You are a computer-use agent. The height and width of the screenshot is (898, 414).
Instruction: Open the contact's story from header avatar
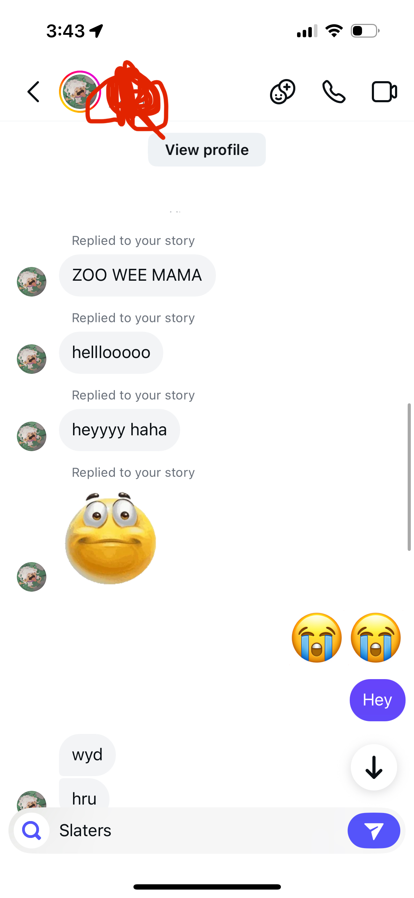[x=79, y=92]
